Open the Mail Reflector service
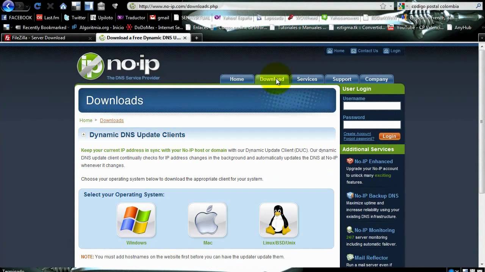This screenshot has height=272, width=485. click(x=371, y=258)
